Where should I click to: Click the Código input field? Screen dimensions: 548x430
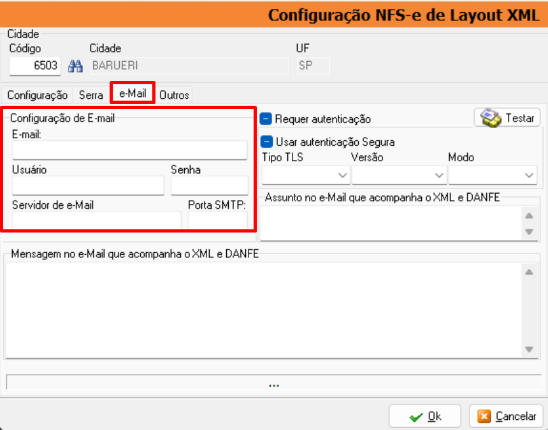pos(35,66)
